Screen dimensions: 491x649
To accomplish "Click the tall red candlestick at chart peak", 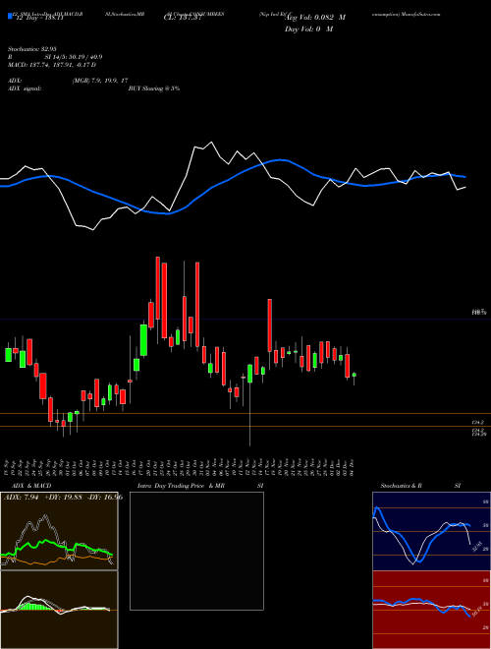I will pos(157,288).
